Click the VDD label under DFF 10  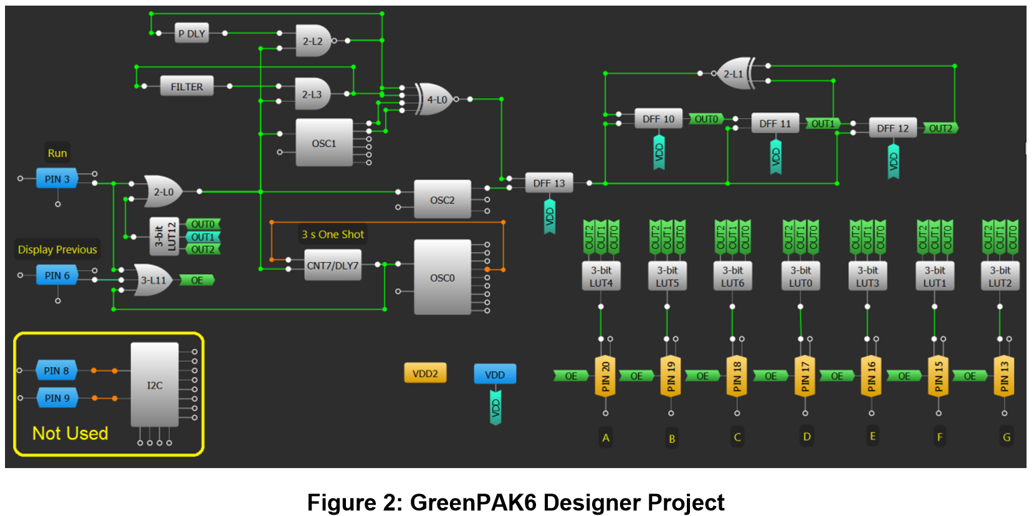[x=659, y=152]
